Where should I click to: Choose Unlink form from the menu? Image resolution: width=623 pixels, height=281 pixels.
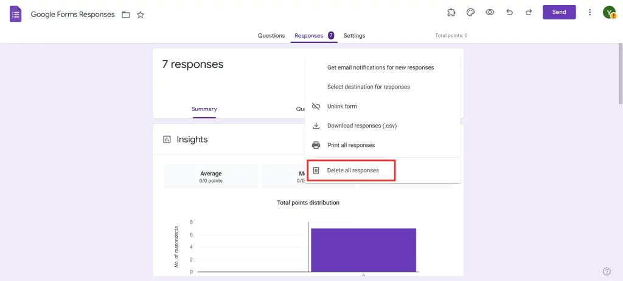point(382,106)
